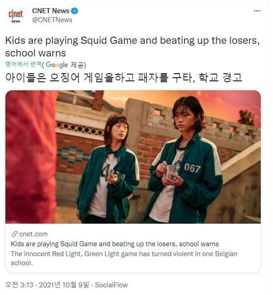
Task: Click the red guard figure in image
Action: click(x=31, y=157)
